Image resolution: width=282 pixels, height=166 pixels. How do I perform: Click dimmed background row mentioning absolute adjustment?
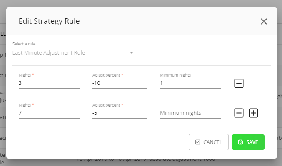[146, 160]
